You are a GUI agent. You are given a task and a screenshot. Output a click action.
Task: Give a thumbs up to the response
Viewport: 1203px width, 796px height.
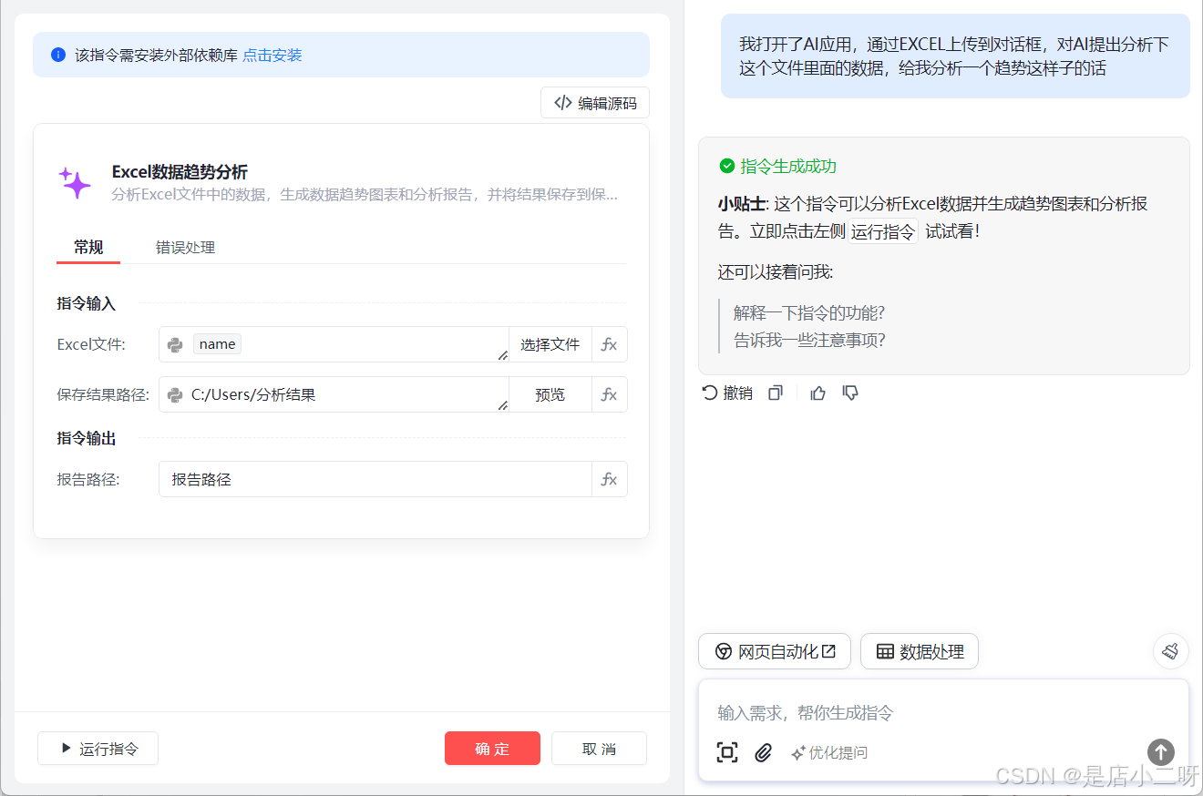(817, 393)
